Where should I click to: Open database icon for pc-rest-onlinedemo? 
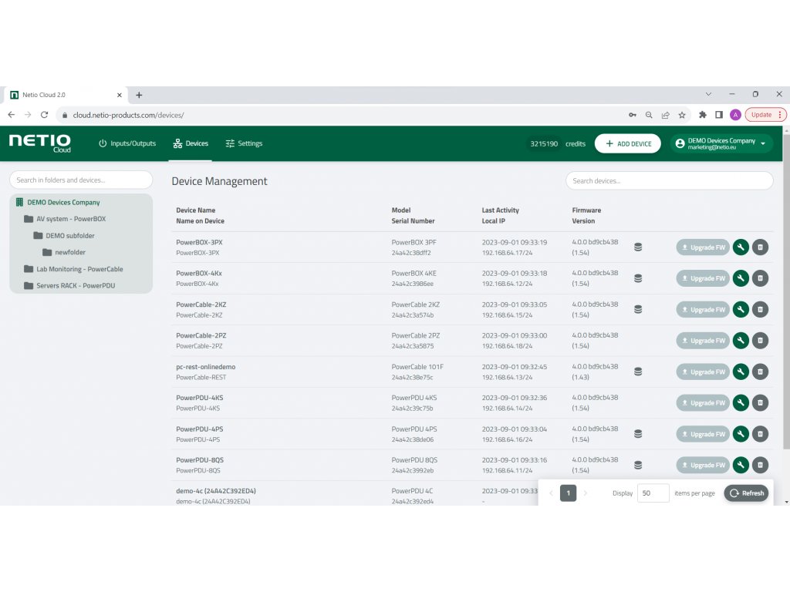click(638, 372)
